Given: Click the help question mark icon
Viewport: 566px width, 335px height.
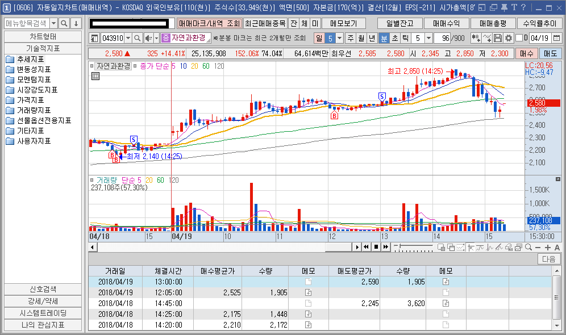Looking at the screenshot, I should pos(523,7).
